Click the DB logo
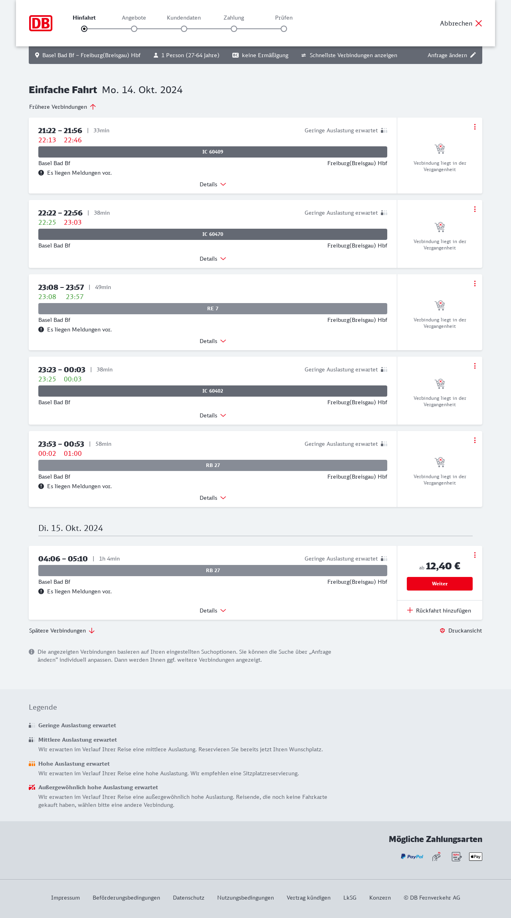 tap(41, 23)
